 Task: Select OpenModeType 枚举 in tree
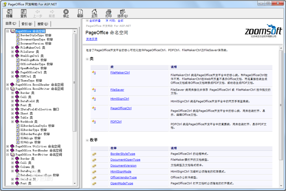pos(33,68)
